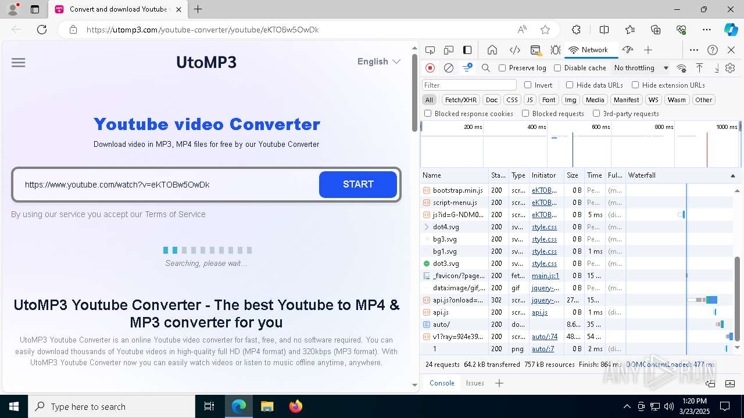Toggle device emulation in DevTools

(x=449, y=50)
